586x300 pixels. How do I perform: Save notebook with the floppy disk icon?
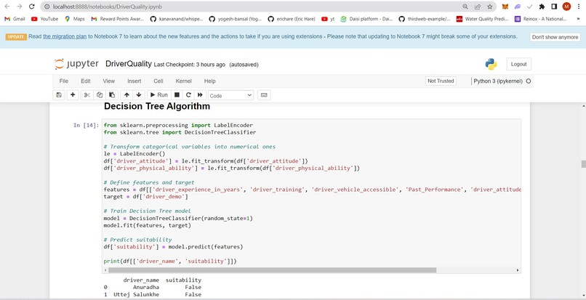59,95
